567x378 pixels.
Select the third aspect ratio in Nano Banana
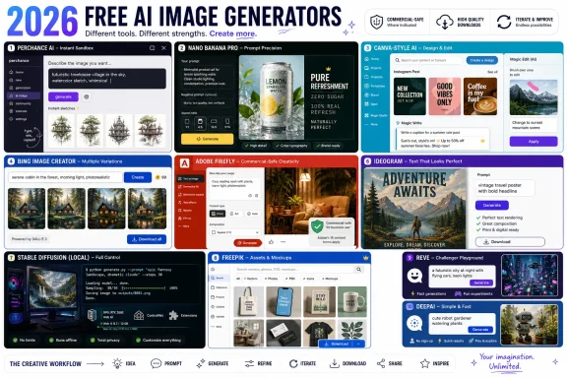pyautogui.click(x=214, y=123)
